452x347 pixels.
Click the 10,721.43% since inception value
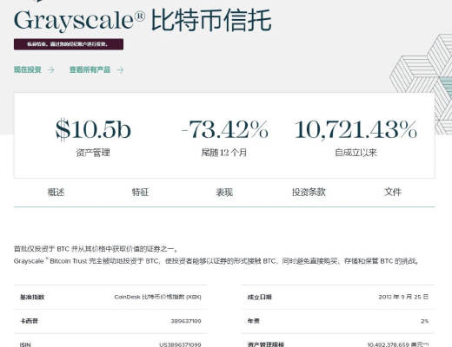tap(356, 129)
